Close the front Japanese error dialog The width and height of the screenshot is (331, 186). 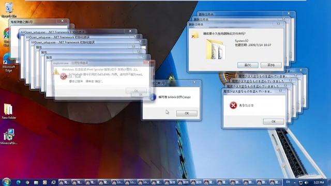(x=280, y=90)
